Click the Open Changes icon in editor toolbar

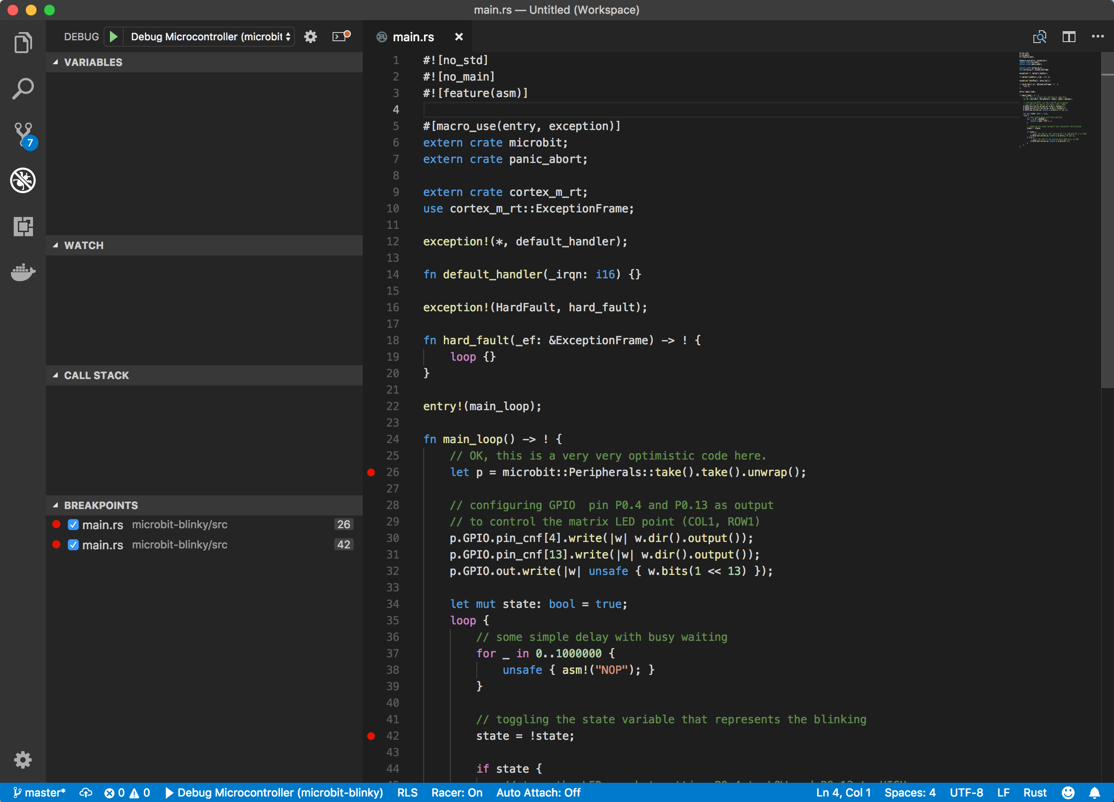click(1039, 37)
